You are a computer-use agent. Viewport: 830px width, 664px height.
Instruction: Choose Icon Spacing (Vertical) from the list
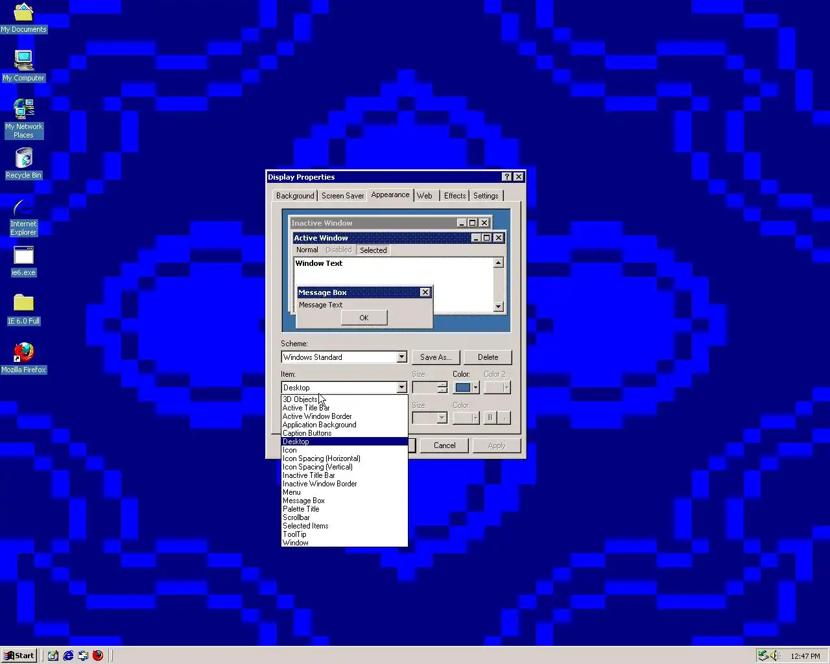pos(344,467)
